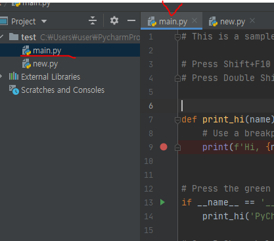Screen dimensions: 274x241
Task: Click the '# Press Double Shi' comment line
Action: pyautogui.click(x=228, y=78)
